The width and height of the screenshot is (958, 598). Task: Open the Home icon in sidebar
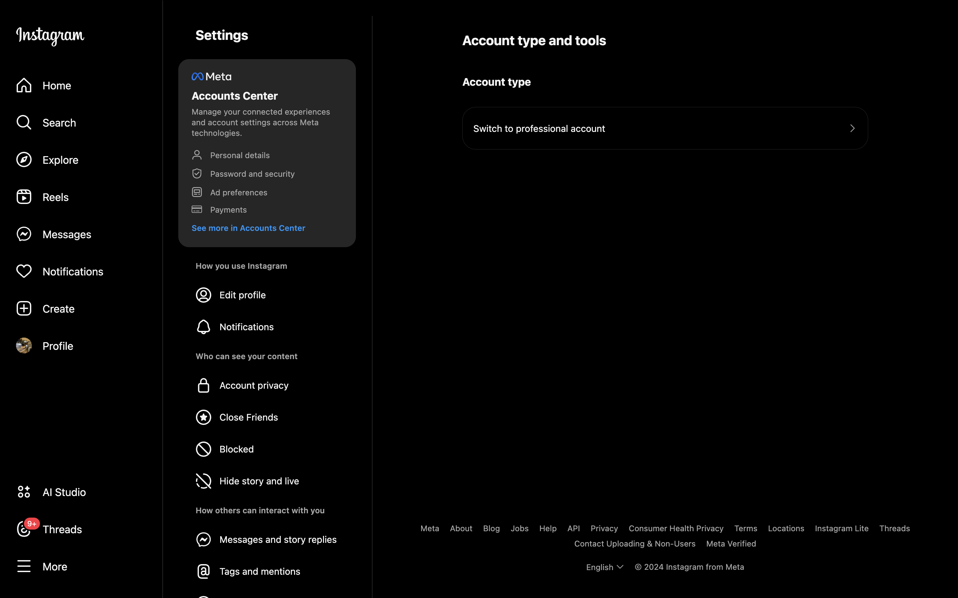tap(24, 85)
